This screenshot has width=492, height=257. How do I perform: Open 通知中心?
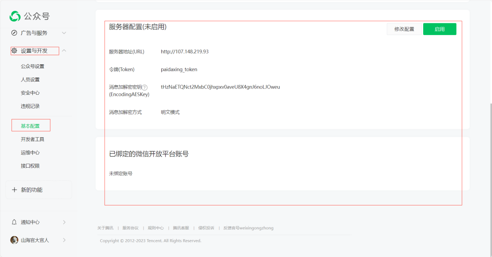click(x=30, y=222)
